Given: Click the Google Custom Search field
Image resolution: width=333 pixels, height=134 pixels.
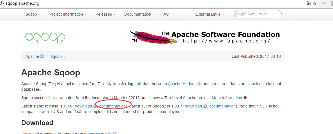Looking at the screenshot, I should (x=258, y=14).
